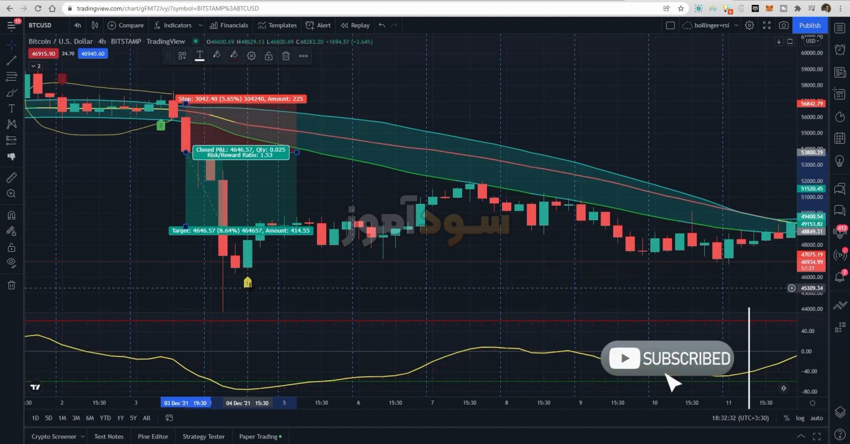Open the chart type candles button

(x=95, y=25)
